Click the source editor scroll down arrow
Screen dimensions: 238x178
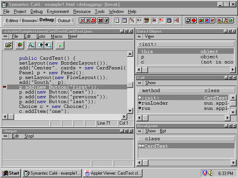tap(130, 111)
